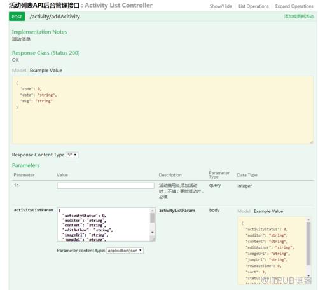This screenshot has height=290, width=318.
Task: Click the 'id' parameter name
Action: pyautogui.click(x=17, y=185)
